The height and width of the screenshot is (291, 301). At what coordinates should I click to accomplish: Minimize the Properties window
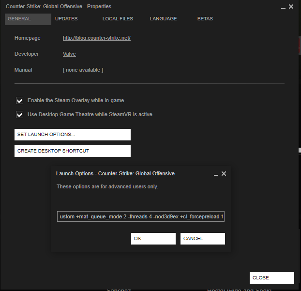[283, 7]
